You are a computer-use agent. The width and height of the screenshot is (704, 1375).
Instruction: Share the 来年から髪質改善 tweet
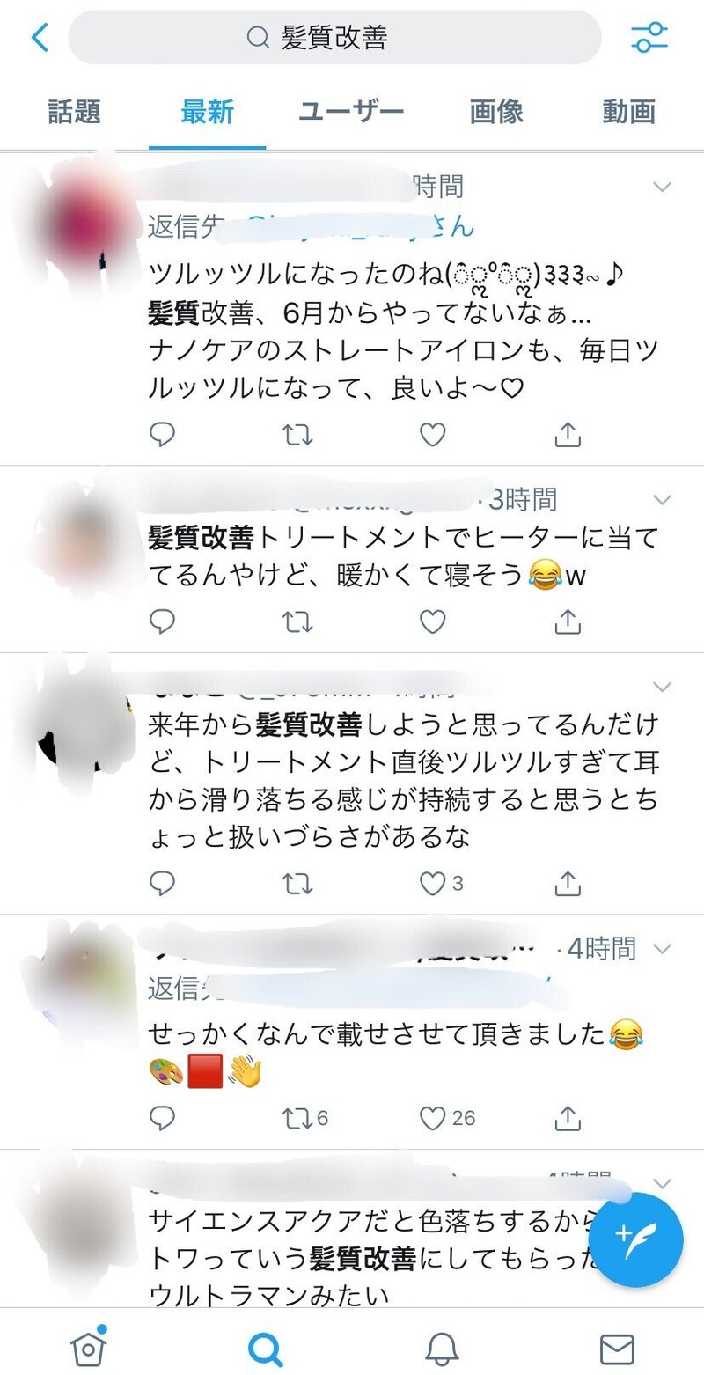coord(568,883)
